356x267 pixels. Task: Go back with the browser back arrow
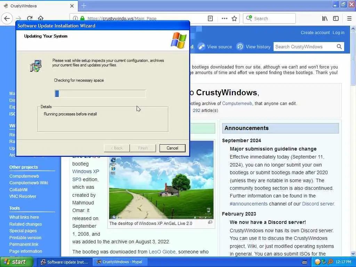click(x=7, y=18)
